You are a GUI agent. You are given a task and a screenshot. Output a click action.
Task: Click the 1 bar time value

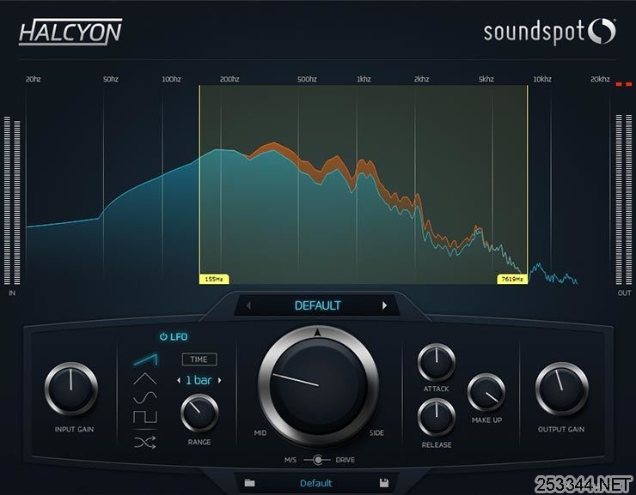point(199,380)
